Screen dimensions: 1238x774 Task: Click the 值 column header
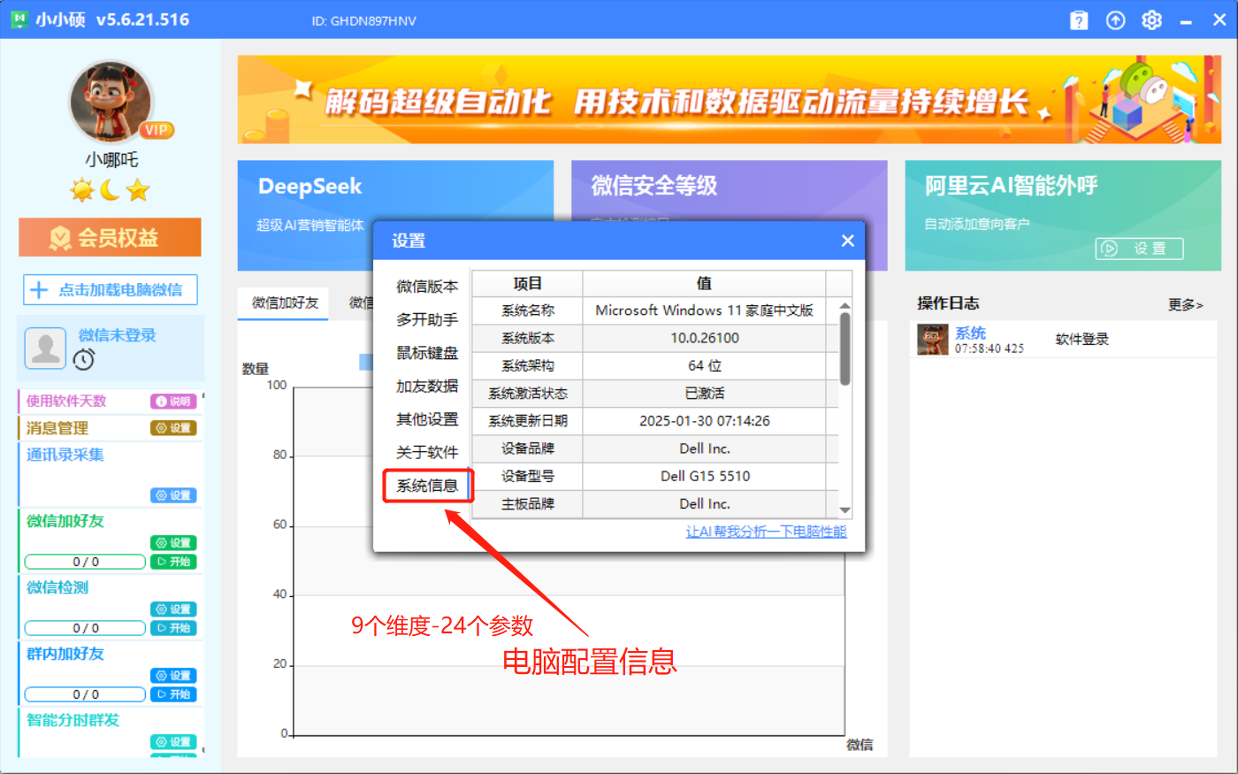coord(704,283)
